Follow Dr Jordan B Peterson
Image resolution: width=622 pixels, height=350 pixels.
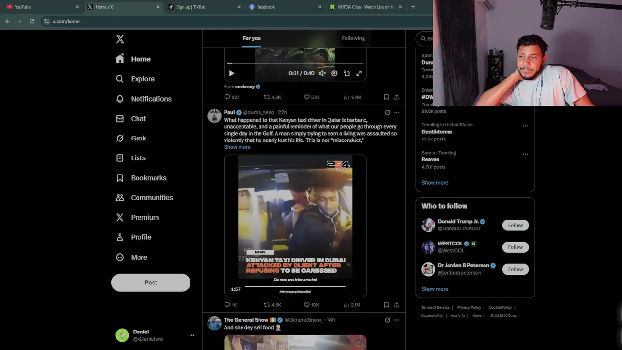pos(516,269)
